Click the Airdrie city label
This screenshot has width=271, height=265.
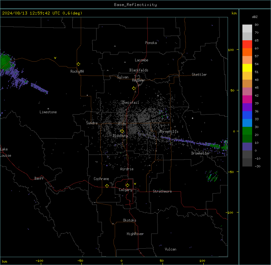click(127, 169)
